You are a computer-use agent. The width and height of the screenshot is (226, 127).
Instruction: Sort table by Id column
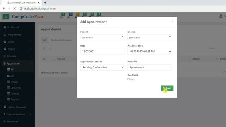pos(48,59)
